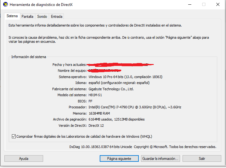Viewport: 226px width, 168px height.
Task: Click the 'Fabricante del sistema:' label
Action: pyautogui.click(x=69, y=89)
